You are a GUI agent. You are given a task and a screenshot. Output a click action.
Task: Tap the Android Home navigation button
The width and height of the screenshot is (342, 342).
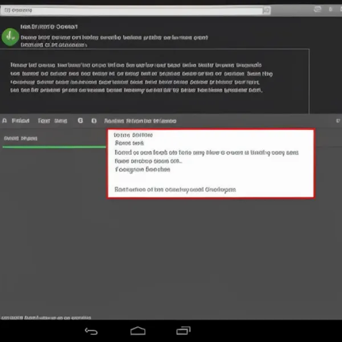(138, 331)
